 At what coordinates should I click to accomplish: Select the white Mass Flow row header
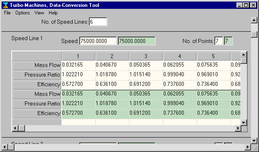(37, 65)
